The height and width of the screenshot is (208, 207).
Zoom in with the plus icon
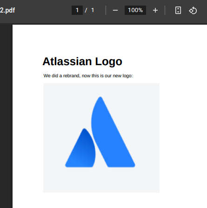pos(155,10)
